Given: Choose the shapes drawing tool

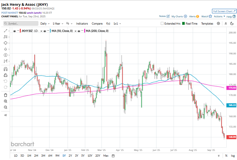Looking at the screenshot, I should pyautogui.click(x=5, y=43).
